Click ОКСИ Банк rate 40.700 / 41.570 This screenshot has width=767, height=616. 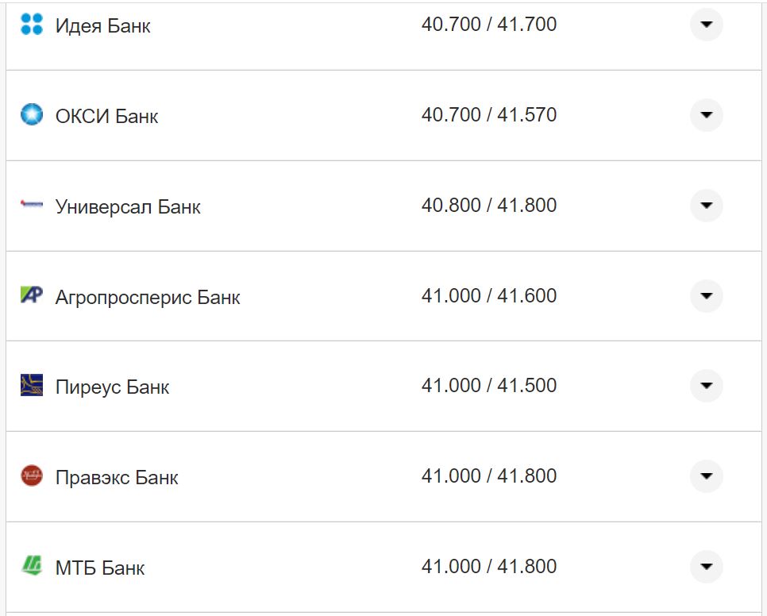pos(488,115)
